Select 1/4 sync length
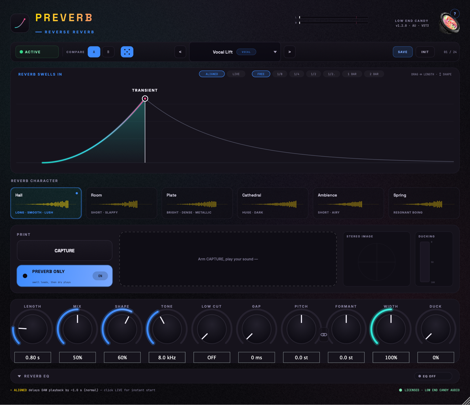Image resolution: width=470 pixels, height=405 pixels. (296, 74)
